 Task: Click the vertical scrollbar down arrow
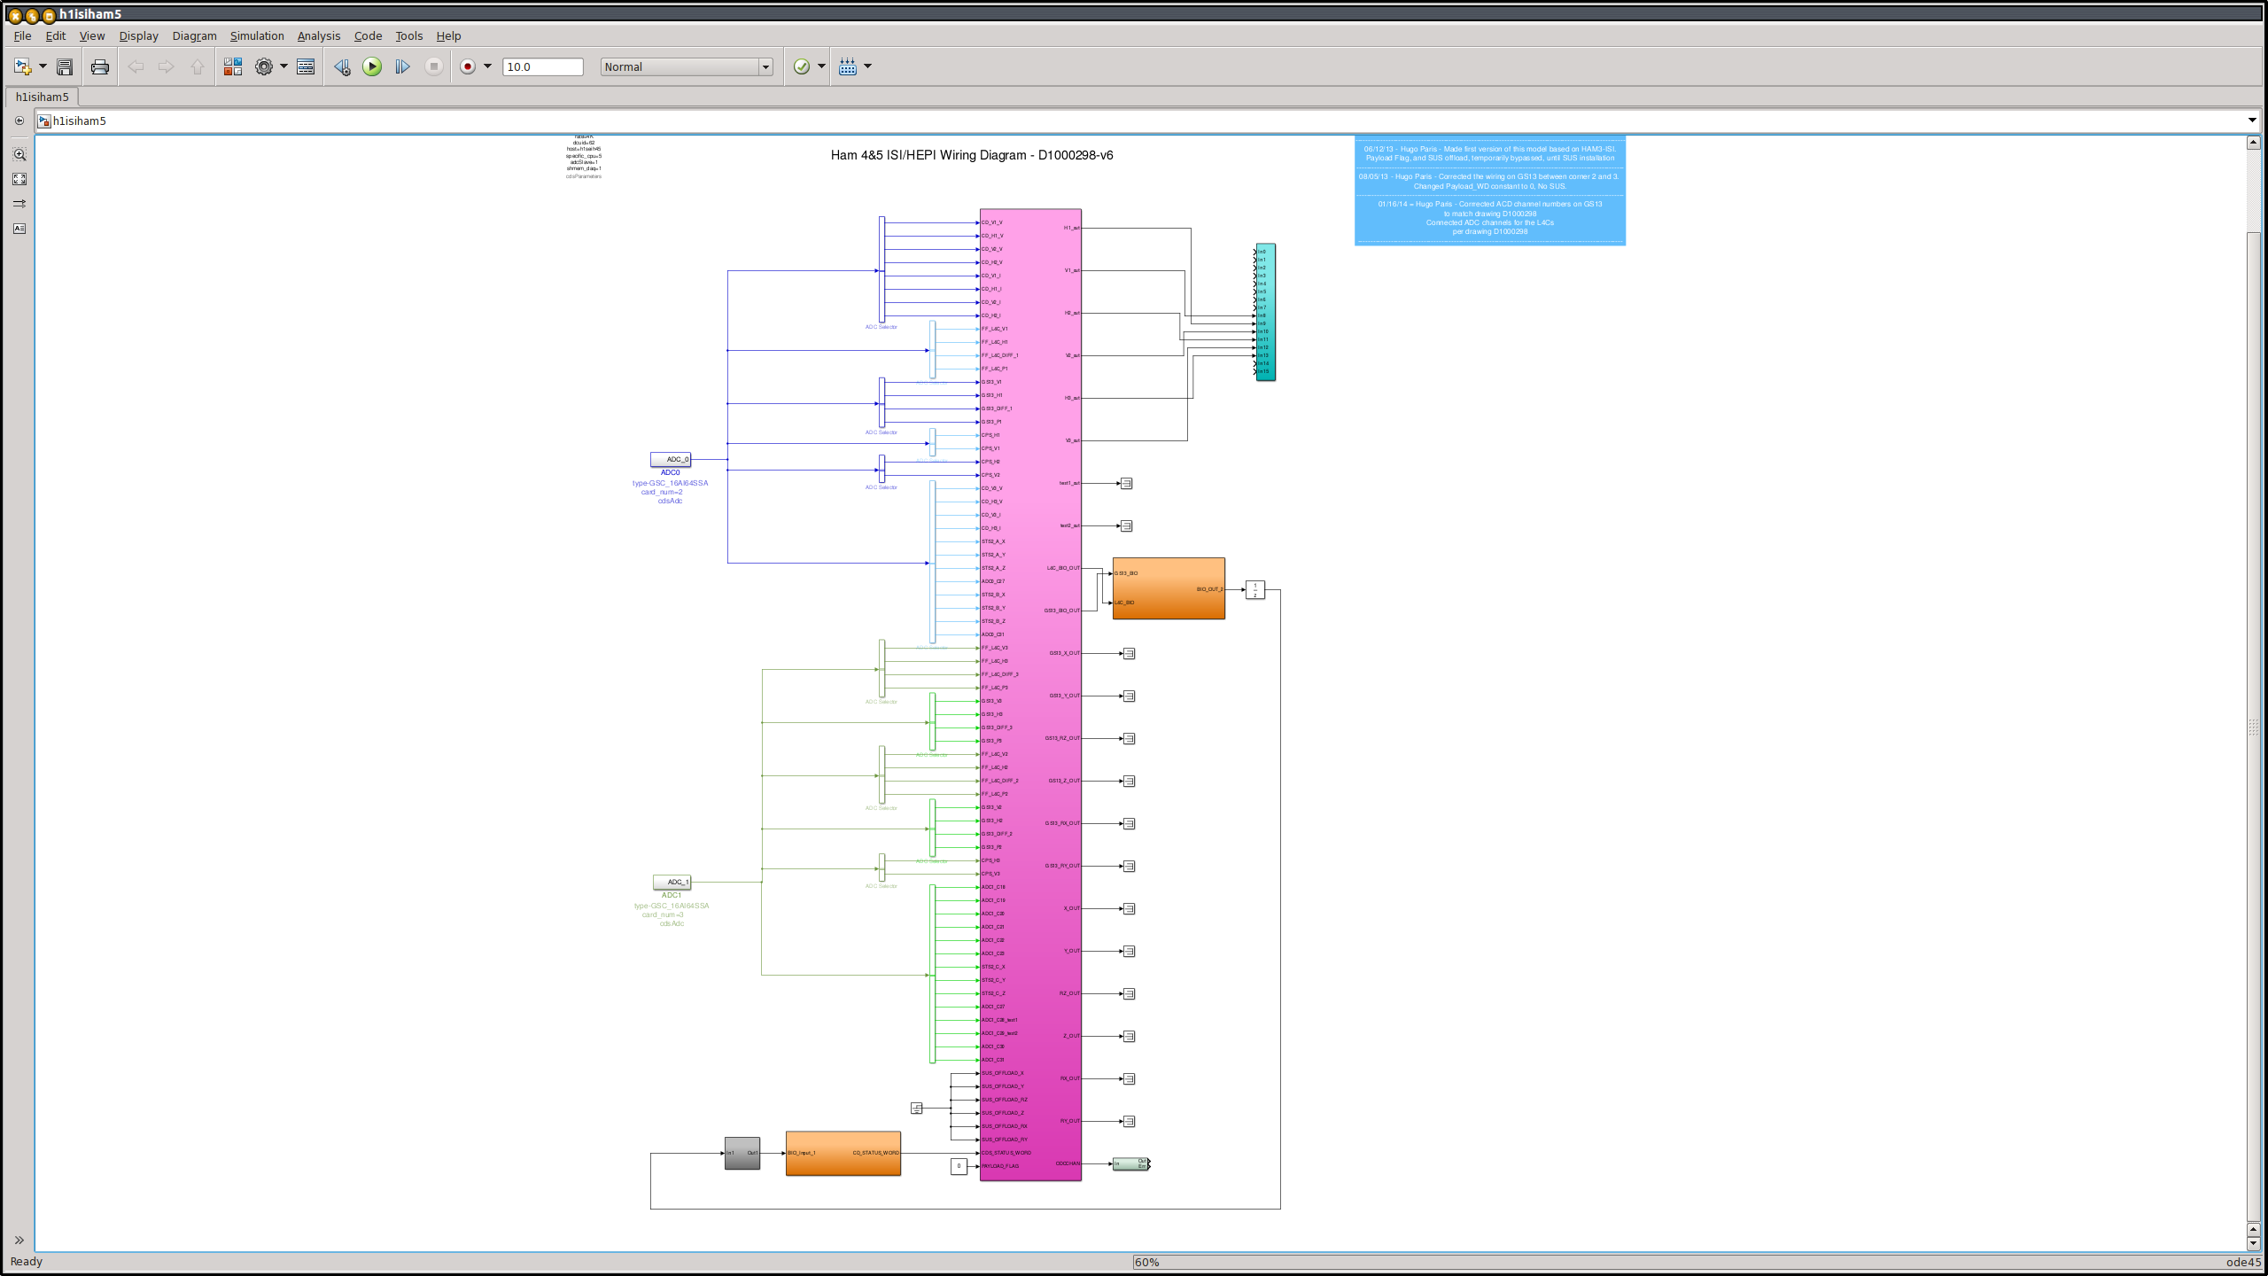pyautogui.click(x=2253, y=1242)
